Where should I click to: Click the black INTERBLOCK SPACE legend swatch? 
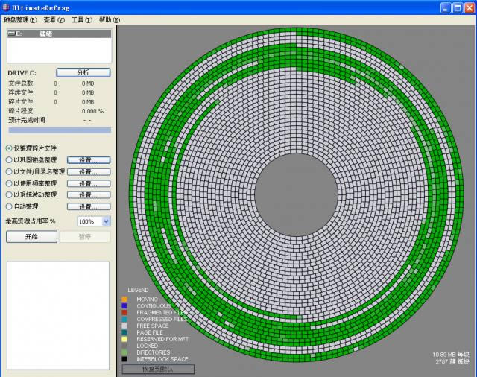pos(124,359)
